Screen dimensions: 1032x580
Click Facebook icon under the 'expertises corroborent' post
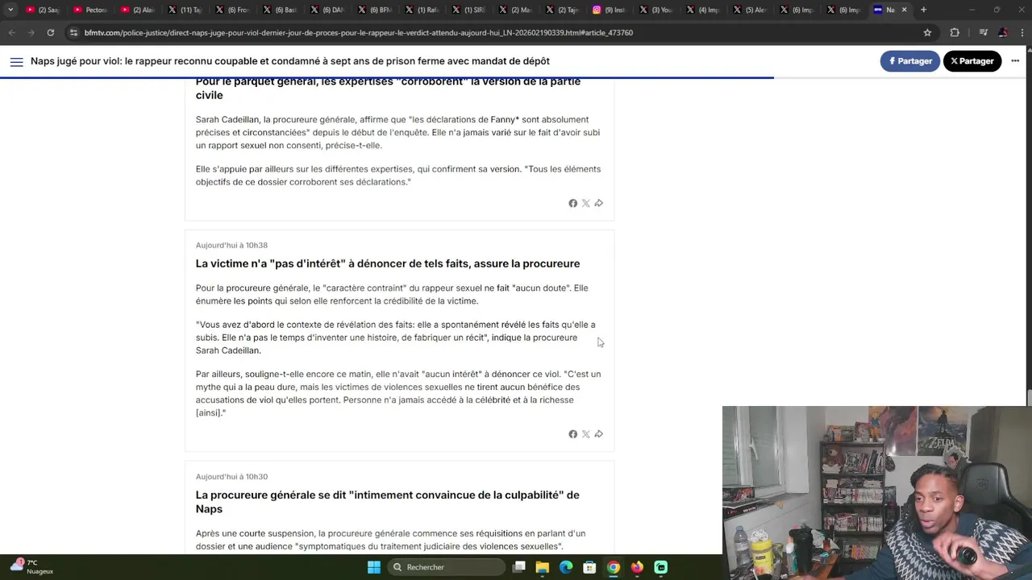click(x=573, y=203)
